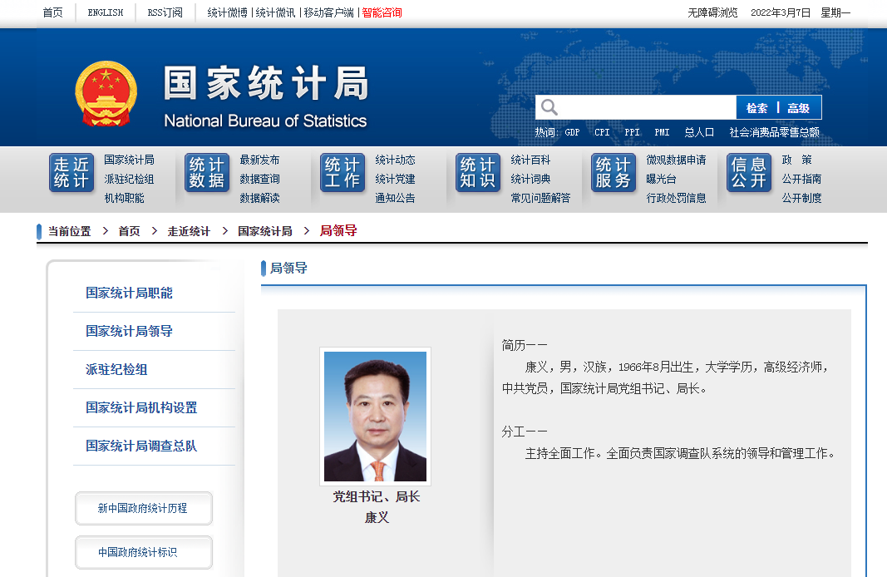Select 国家统计局职能 in left sidebar
Image resolution: width=887 pixels, height=577 pixels.
click(x=130, y=293)
